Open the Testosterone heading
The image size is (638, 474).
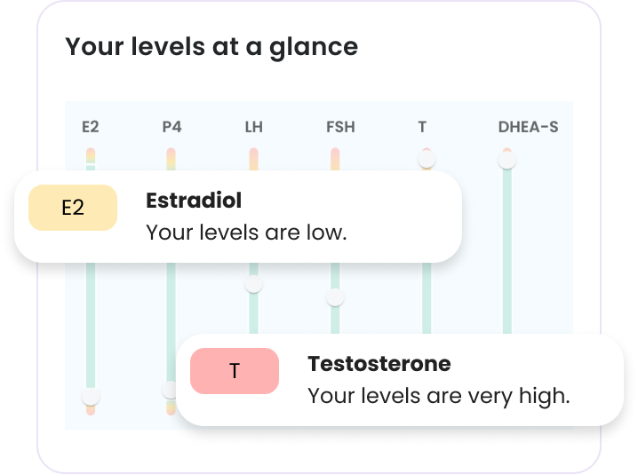(x=379, y=363)
